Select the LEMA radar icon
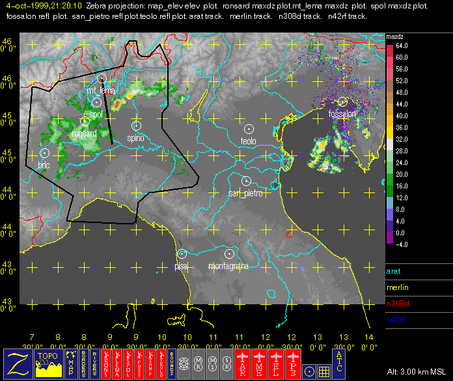Screen dimensions: 453x381 click(117, 363)
